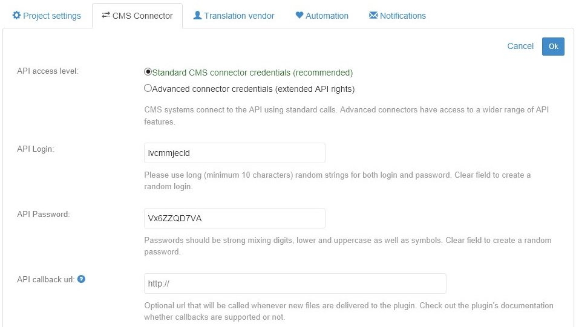
Task: Click the envelope icon beside Notifications
Action: [x=373, y=16]
